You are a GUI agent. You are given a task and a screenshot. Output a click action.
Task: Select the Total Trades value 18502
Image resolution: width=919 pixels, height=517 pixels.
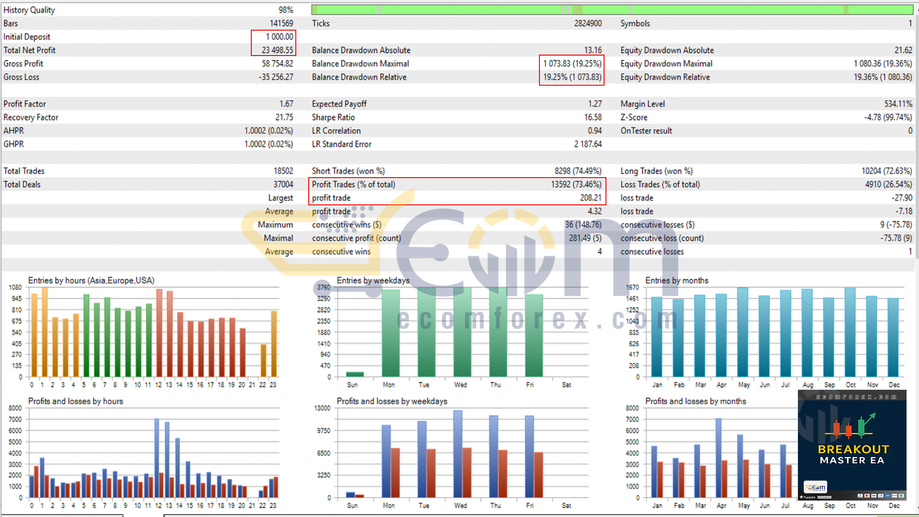(x=283, y=171)
